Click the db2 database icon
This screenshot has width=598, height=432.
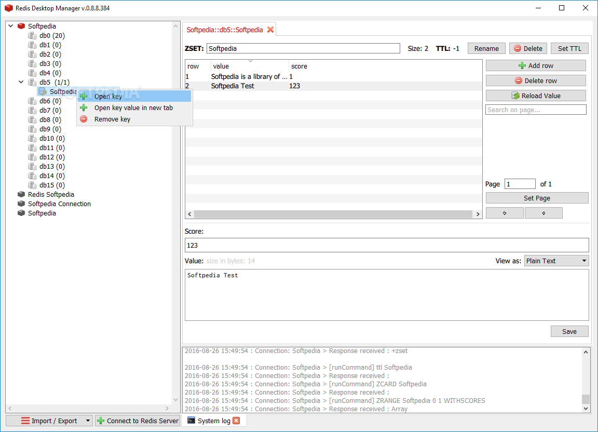[32, 54]
